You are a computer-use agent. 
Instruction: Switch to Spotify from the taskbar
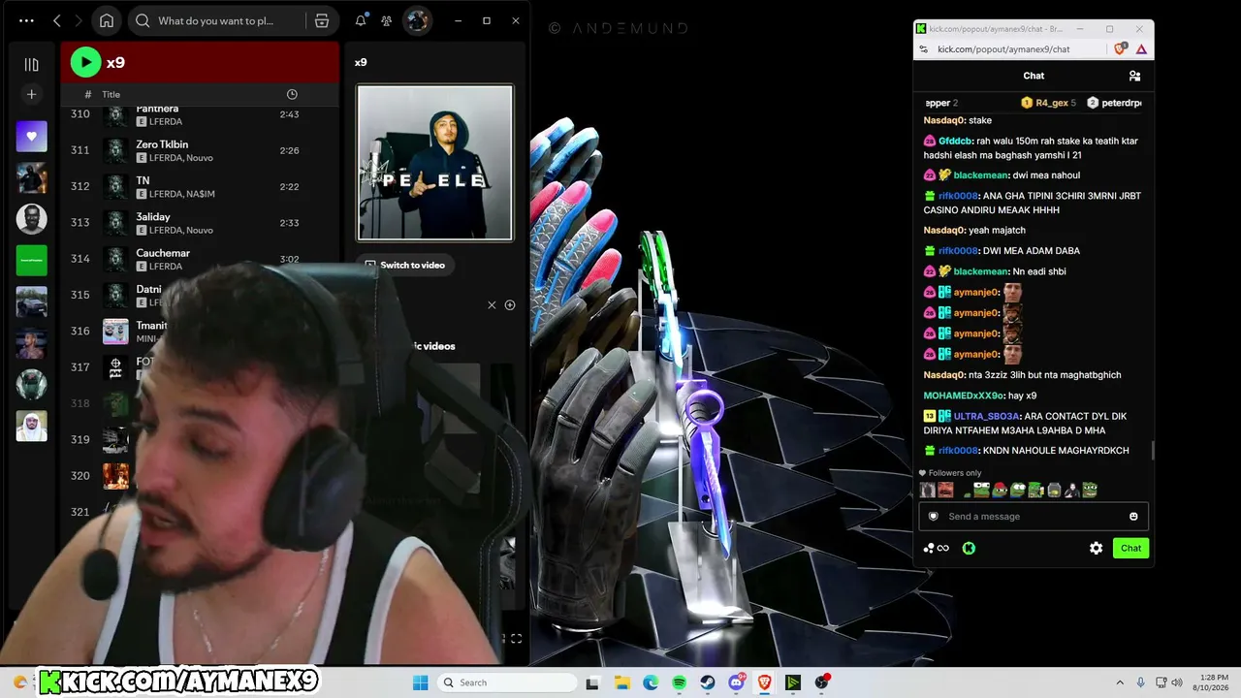[679, 682]
